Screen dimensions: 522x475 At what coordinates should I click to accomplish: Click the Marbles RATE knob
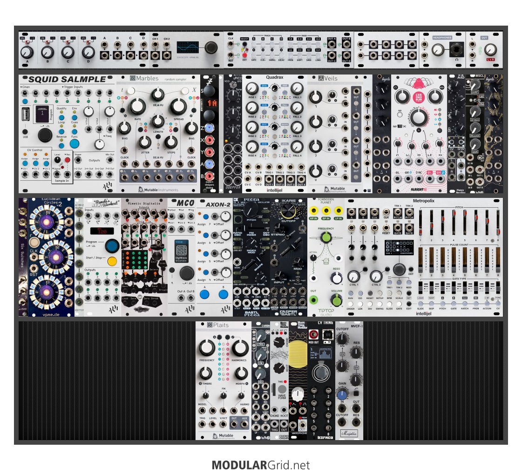pyautogui.click(x=137, y=106)
